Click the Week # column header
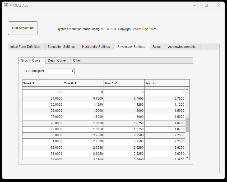 point(43,83)
